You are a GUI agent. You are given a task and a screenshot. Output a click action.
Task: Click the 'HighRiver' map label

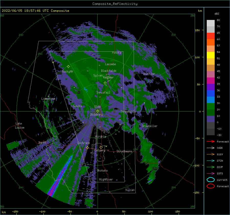pyautogui.click(x=106, y=179)
